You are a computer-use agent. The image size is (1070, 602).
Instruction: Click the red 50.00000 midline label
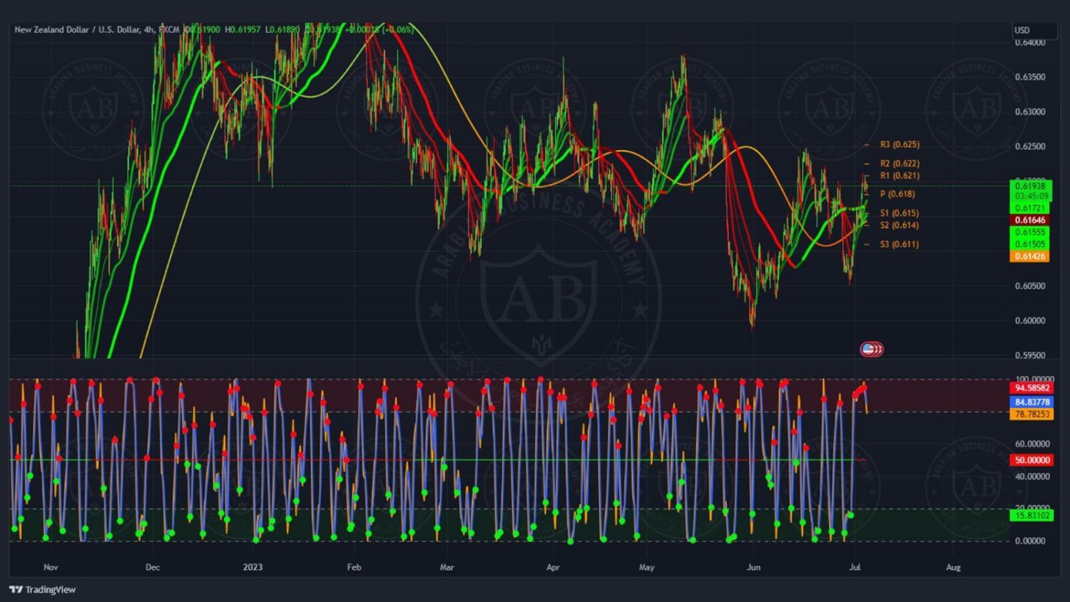pyautogui.click(x=1032, y=460)
